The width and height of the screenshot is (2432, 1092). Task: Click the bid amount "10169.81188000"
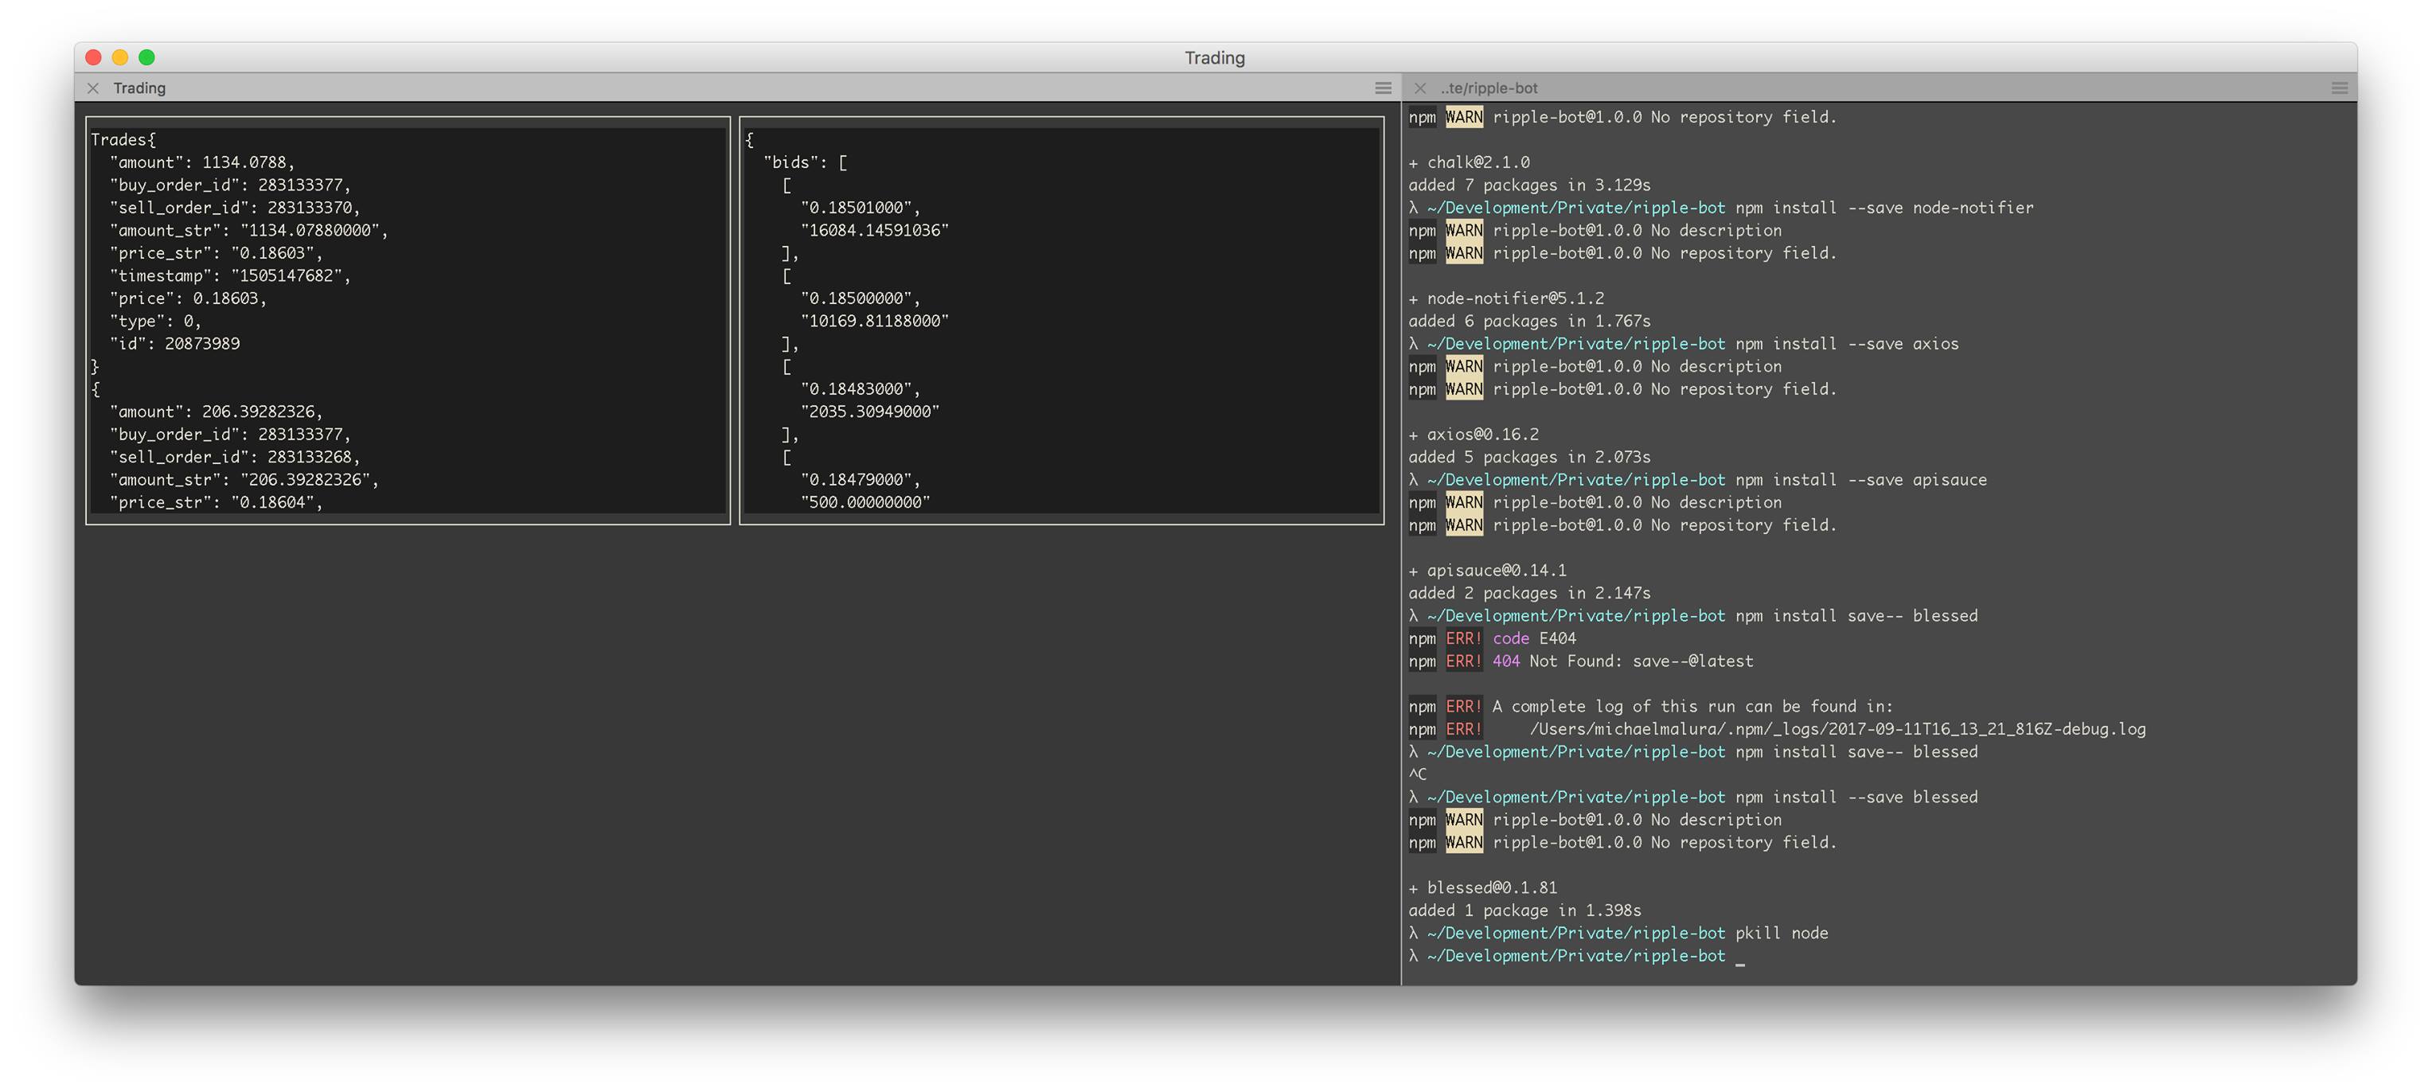click(x=874, y=321)
